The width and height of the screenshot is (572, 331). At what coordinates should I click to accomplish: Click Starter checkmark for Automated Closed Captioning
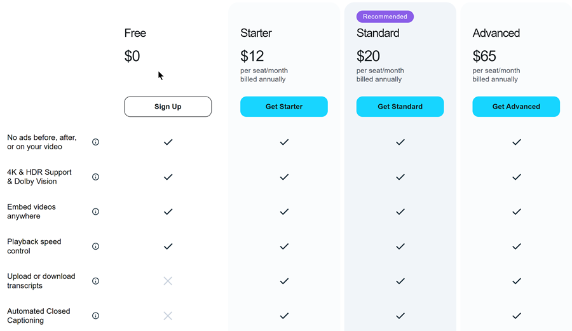pos(284,316)
